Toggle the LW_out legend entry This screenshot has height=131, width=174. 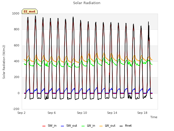tap(107, 126)
